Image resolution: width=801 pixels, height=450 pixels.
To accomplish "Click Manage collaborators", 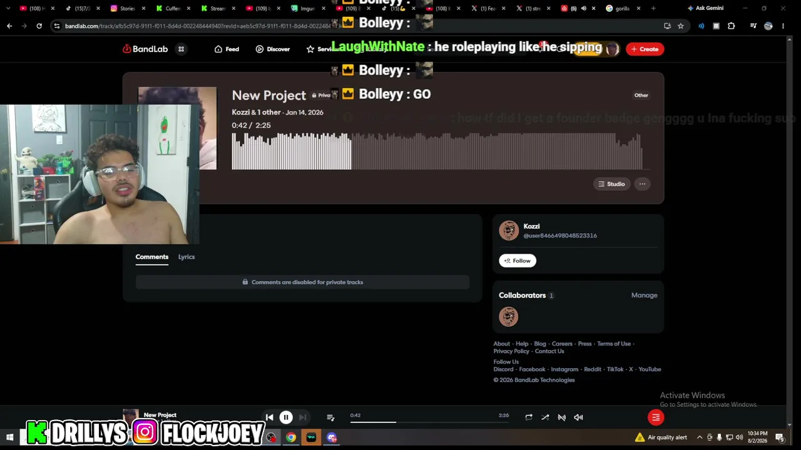I will pyautogui.click(x=645, y=295).
